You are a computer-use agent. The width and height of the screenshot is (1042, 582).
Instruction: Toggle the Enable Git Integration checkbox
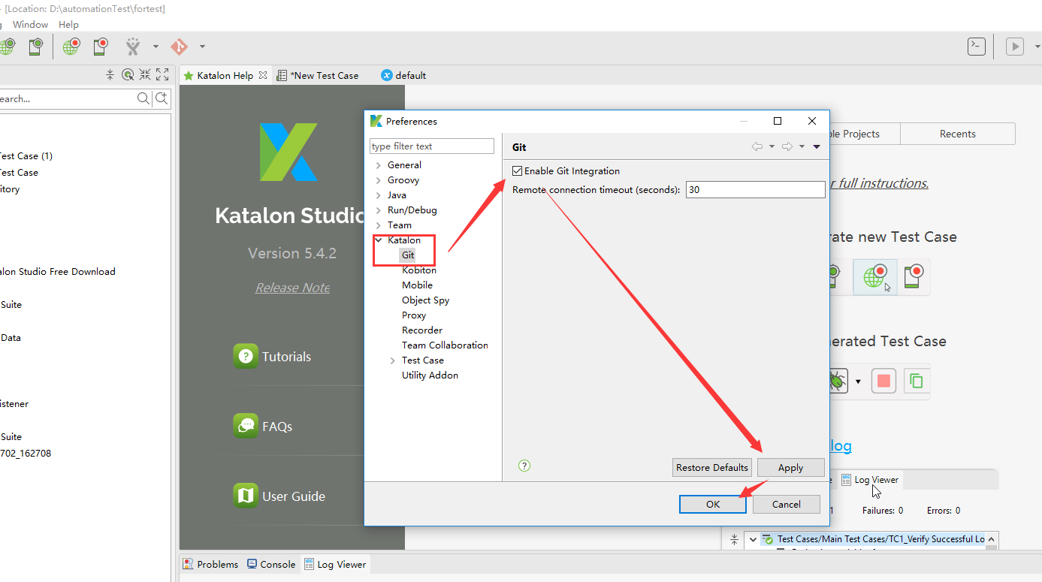click(517, 171)
